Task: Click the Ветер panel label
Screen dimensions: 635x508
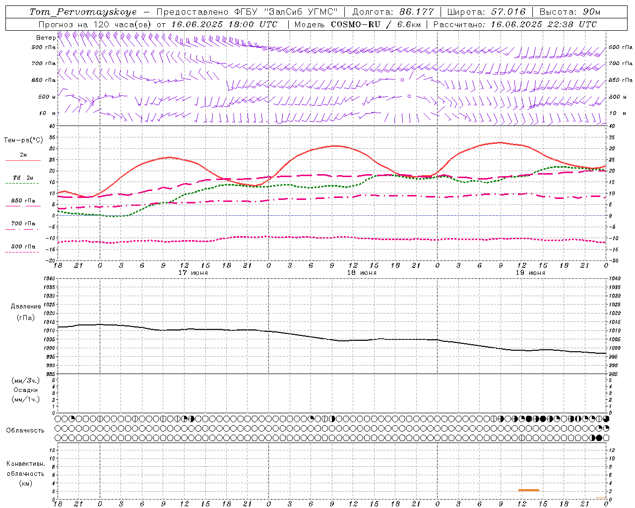Action: coord(46,38)
